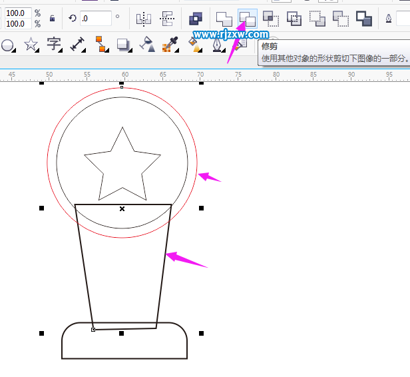This screenshot has width=410, height=377.
Task: Click the Trim shaping button
Action: click(248, 18)
